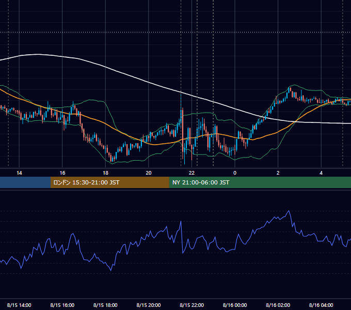Click the 8/16 00:00 date label

click(x=235, y=305)
